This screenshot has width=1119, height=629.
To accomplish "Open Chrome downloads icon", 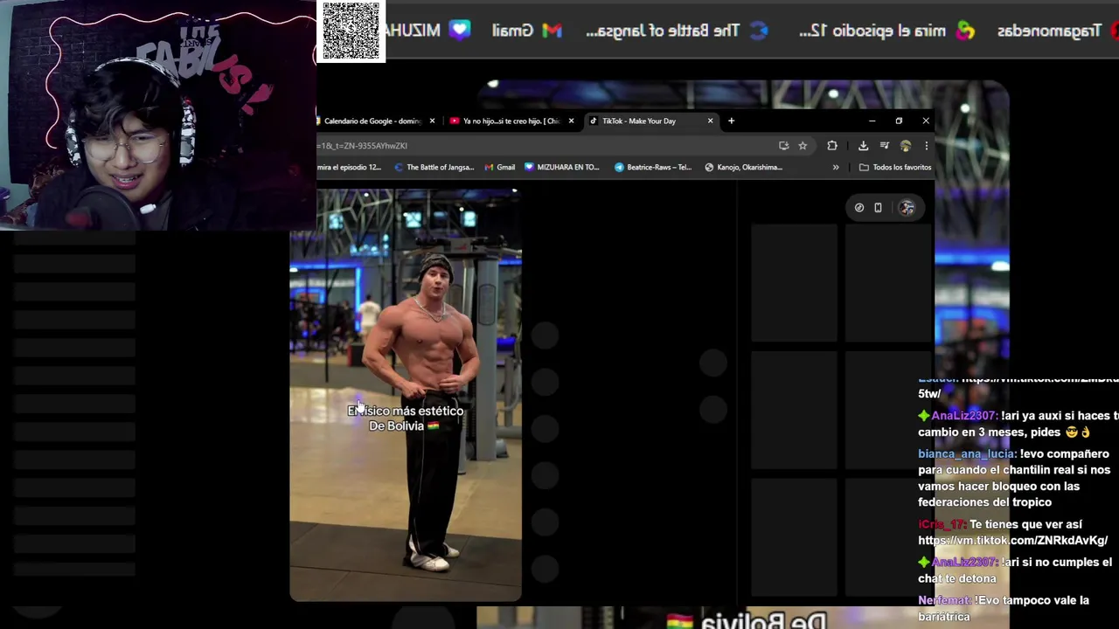I will pyautogui.click(x=863, y=146).
